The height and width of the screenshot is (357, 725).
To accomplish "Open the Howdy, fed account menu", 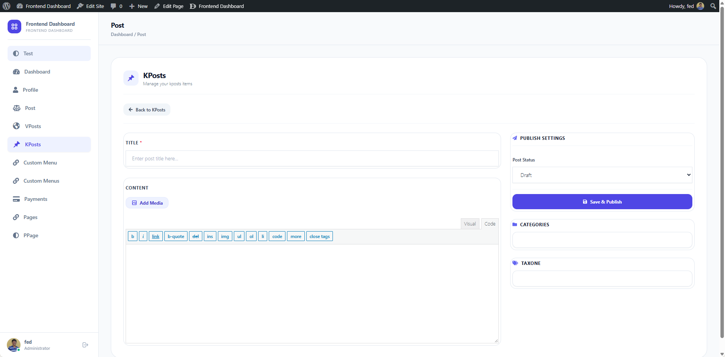I will click(687, 6).
